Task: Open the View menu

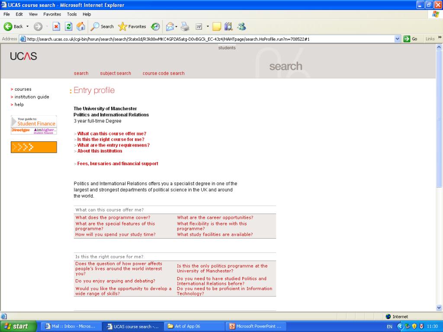Action: (33, 14)
